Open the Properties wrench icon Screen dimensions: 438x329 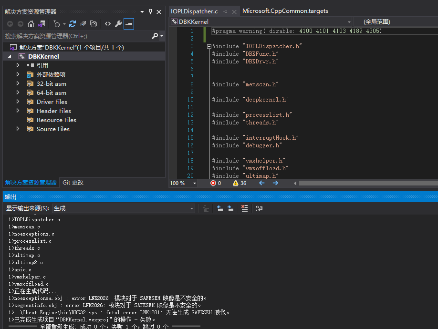pos(118,24)
